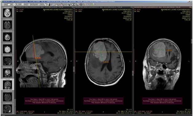
Task: Click the cine playback icon
Action: (x=69, y=4)
